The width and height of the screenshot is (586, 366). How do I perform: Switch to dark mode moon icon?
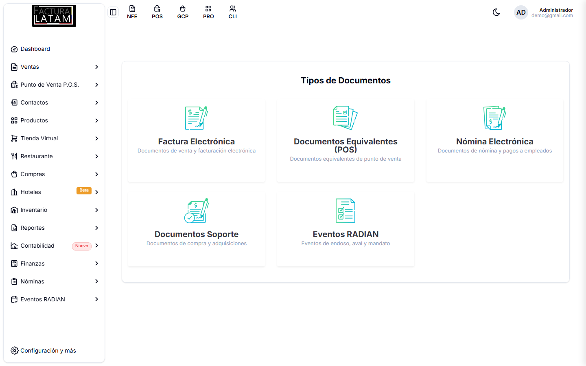(x=496, y=12)
